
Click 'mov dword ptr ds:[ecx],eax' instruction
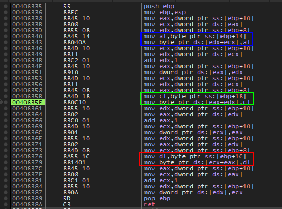[x=193, y=133]
